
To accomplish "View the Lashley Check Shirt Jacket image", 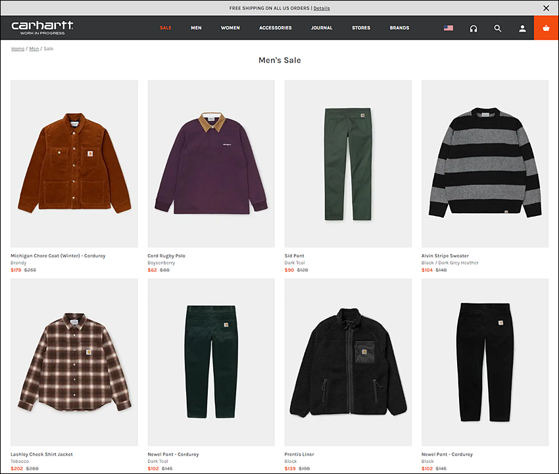I will pyautogui.click(x=74, y=362).
